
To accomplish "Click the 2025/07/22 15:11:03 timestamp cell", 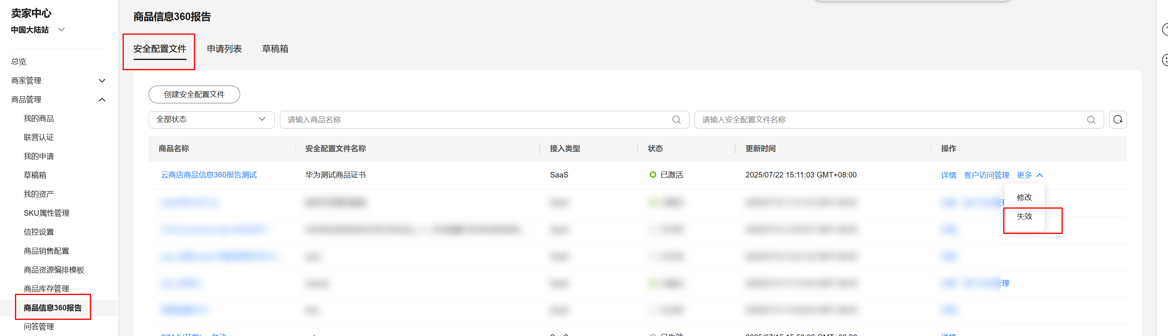I will [x=801, y=175].
